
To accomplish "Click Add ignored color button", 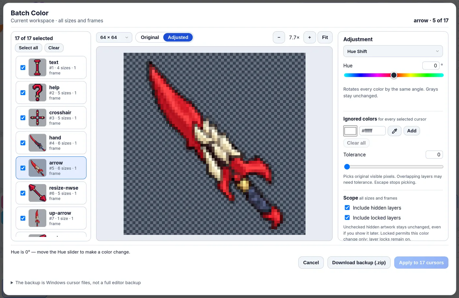I will point(412,131).
